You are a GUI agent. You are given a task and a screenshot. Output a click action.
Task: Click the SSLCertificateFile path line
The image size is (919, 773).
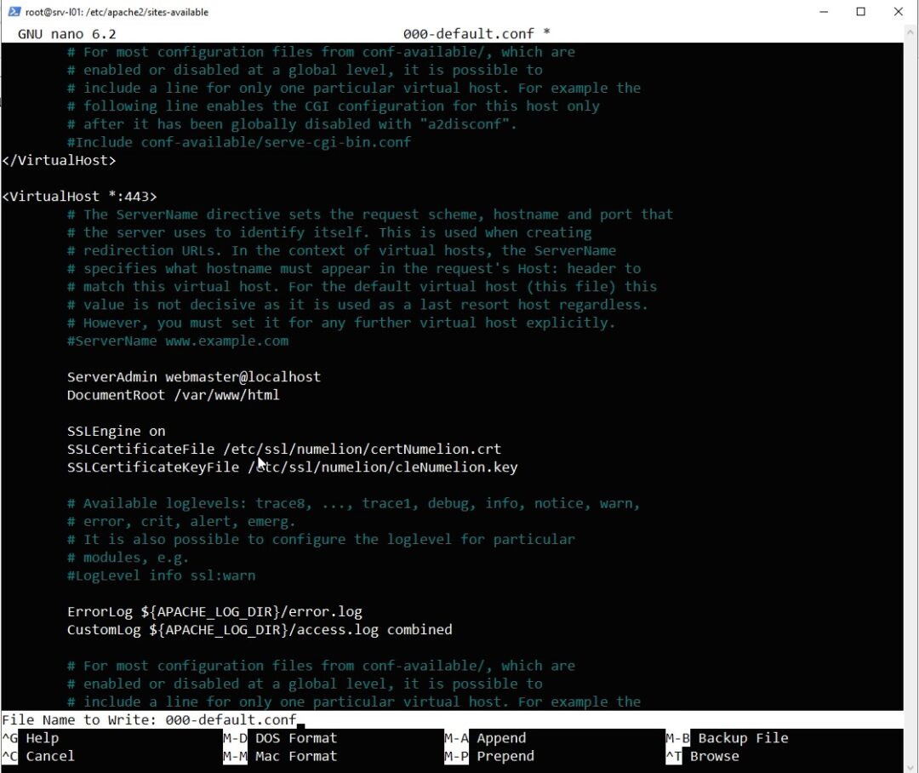(x=284, y=449)
